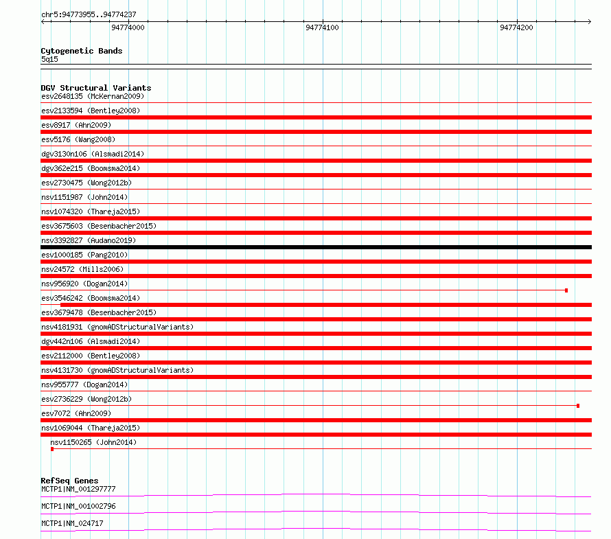Click the Cytogenetic Bands track heading
611x539 pixels.
82,51
